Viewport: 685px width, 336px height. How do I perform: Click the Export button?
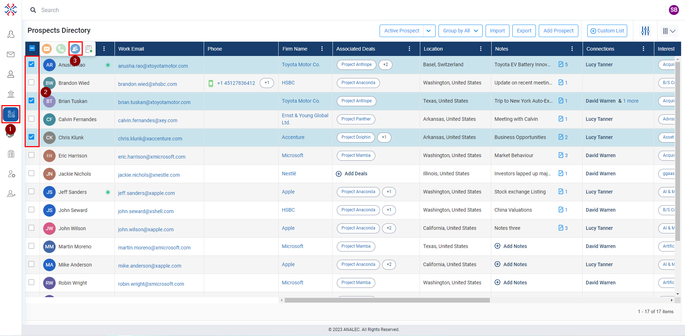(524, 31)
